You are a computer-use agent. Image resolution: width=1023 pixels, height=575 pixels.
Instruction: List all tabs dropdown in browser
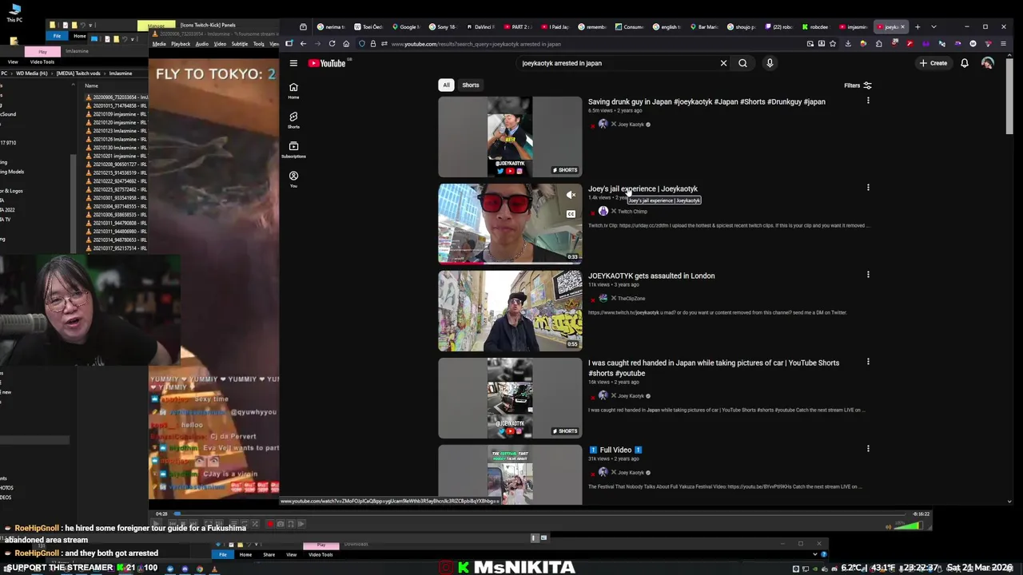[933, 26]
